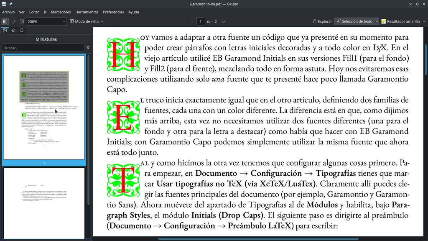
Task: Go to the next page arrow
Action: 224,21
